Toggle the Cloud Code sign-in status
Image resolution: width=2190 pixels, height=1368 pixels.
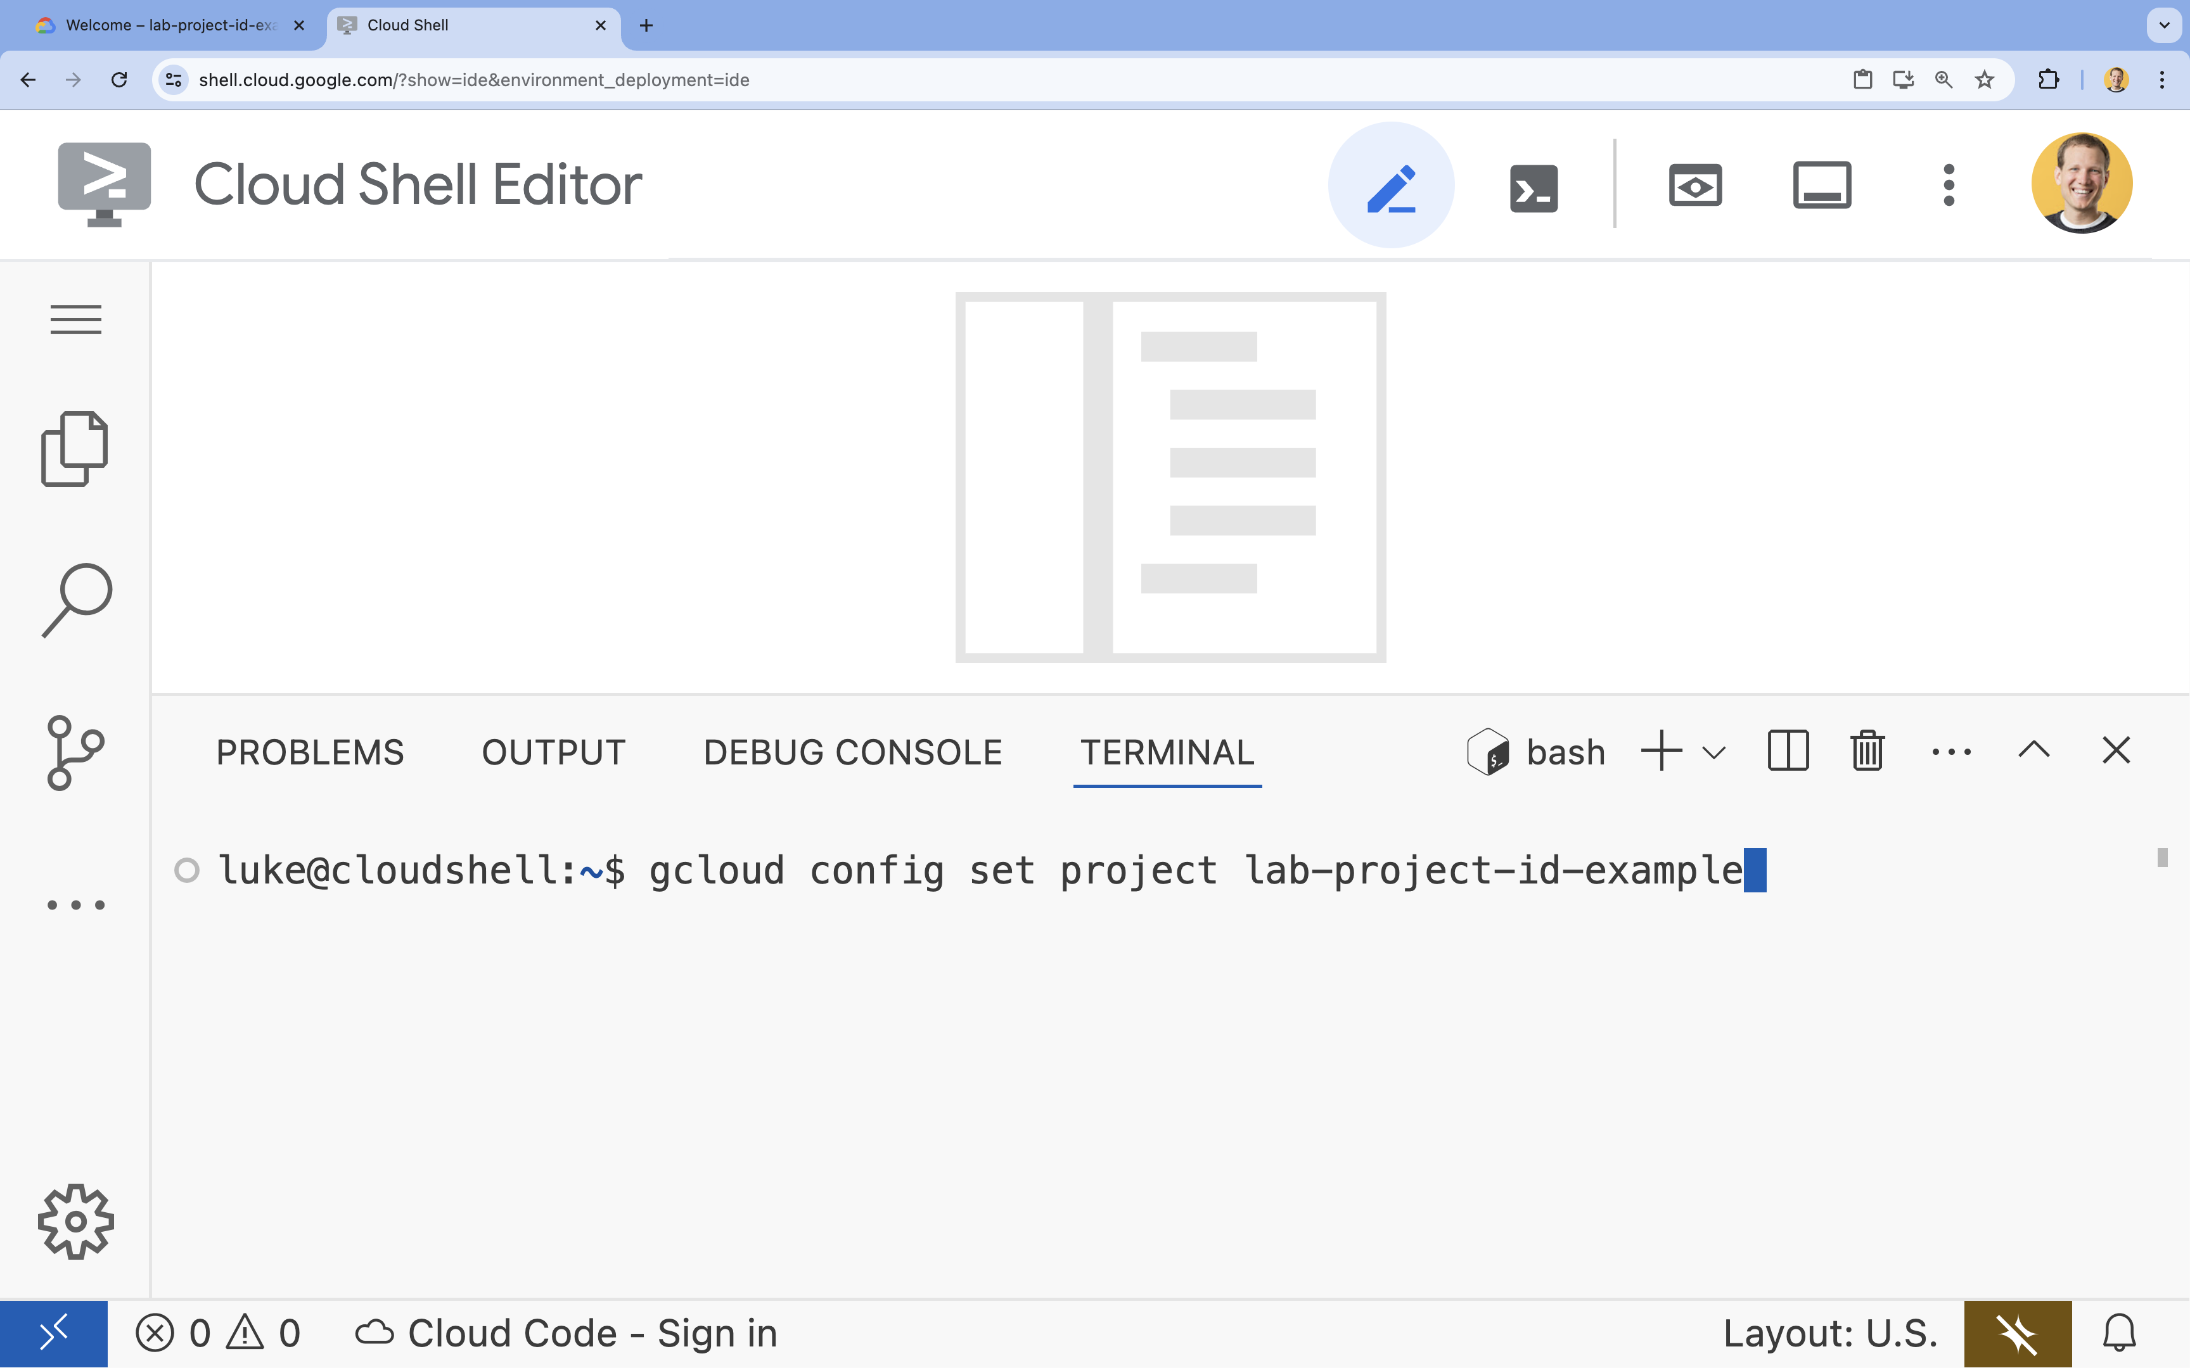pyautogui.click(x=565, y=1332)
